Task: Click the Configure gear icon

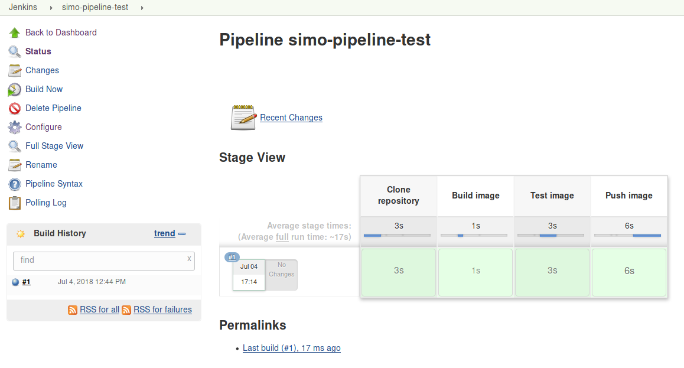Action: [14, 127]
